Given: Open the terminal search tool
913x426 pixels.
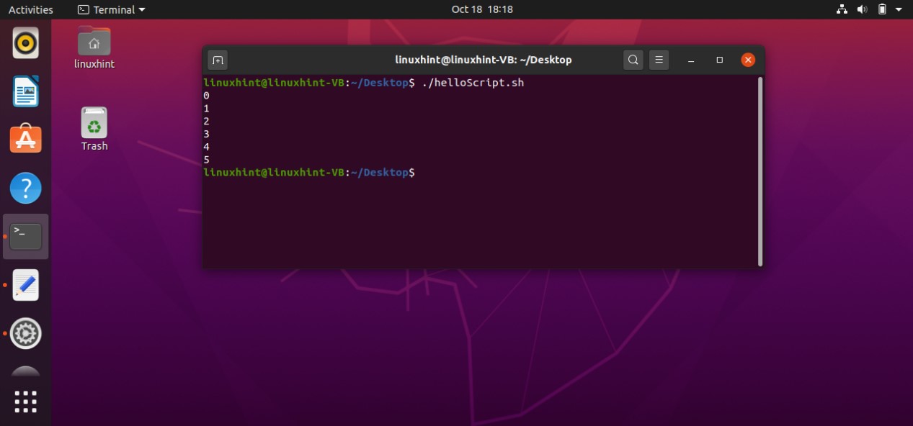Looking at the screenshot, I should coord(633,60).
